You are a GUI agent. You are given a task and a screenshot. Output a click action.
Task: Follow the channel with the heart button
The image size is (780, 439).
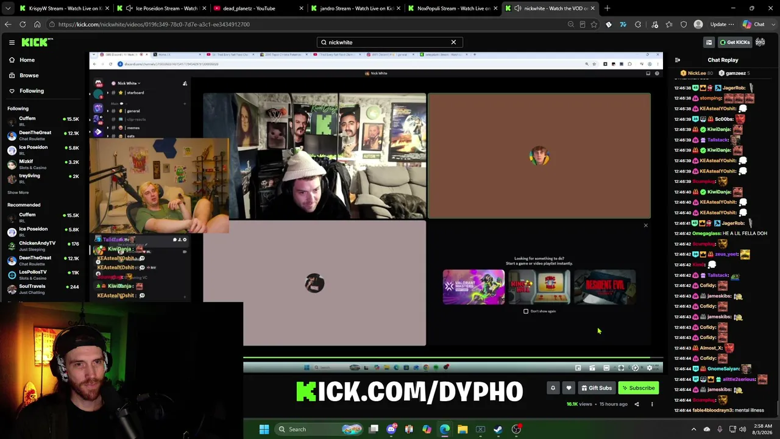tap(569, 388)
